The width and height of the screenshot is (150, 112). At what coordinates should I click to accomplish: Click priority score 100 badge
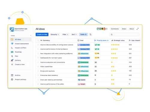pyautogui.click(x=97, y=45)
